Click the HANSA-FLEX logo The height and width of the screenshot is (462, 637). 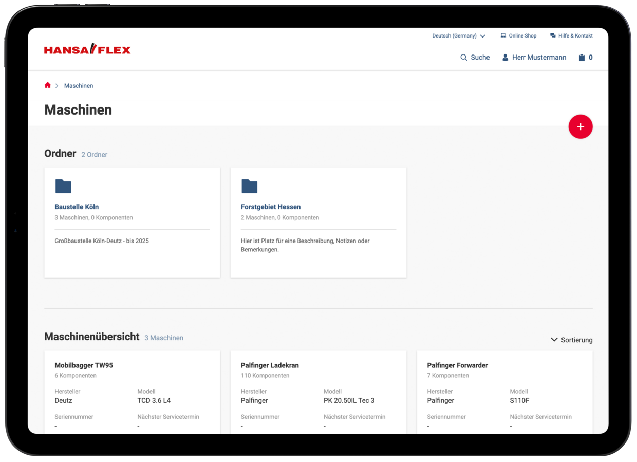(87, 49)
